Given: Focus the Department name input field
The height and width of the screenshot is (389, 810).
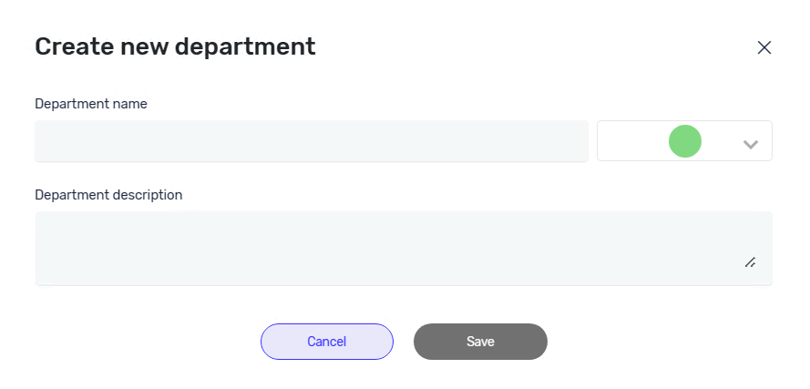Looking at the screenshot, I should click(311, 142).
